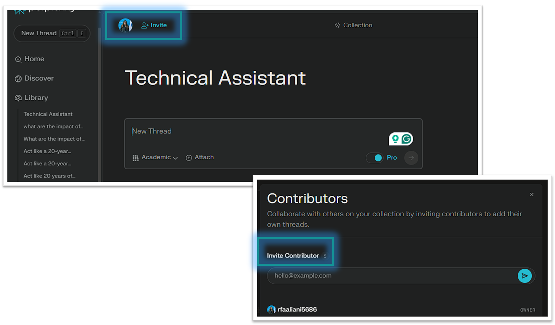Click the submit arrow button

tap(411, 158)
